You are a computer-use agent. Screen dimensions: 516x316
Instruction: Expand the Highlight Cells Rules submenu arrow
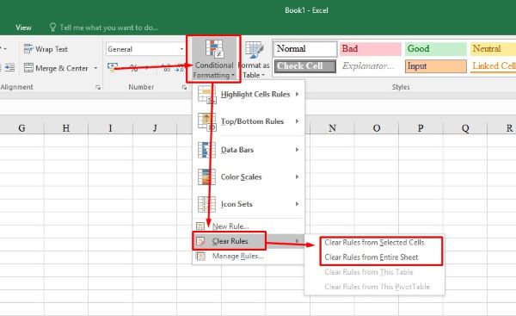tap(297, 94)
